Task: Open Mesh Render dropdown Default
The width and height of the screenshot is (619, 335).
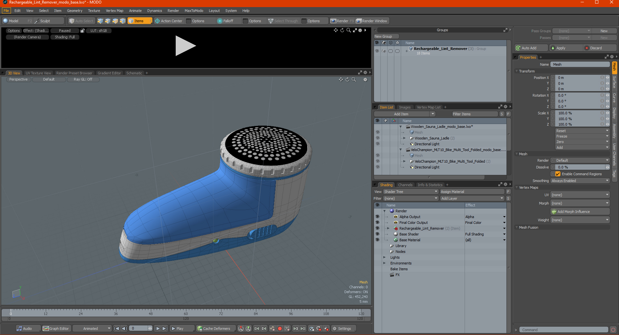Action: tap(582, 160)
